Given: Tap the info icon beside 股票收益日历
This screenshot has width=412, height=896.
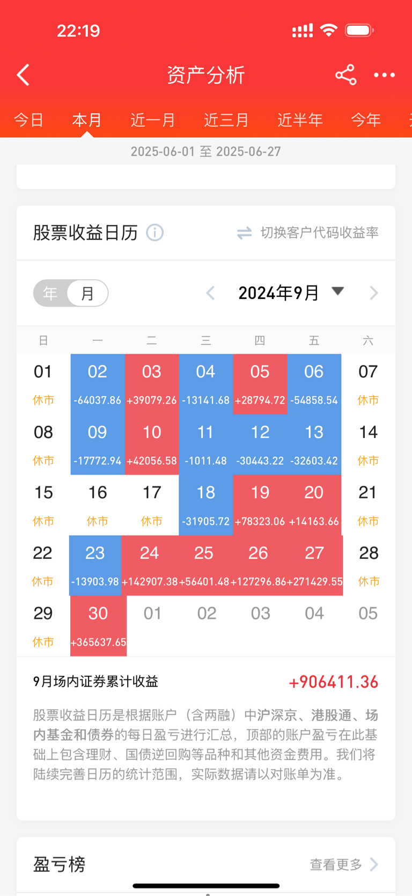Looking at the screenshot, I should pyautogui.click(x=155, y=232).
